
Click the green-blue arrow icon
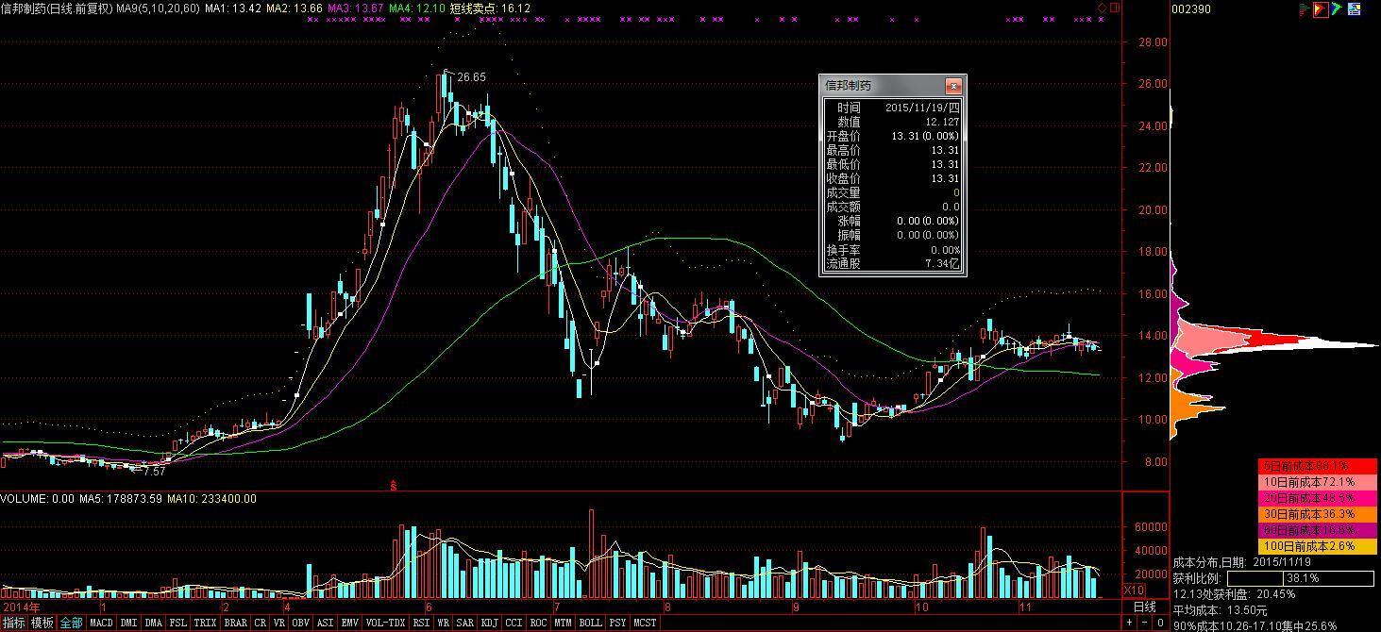pyautogui.click(x=1338, y=9)
